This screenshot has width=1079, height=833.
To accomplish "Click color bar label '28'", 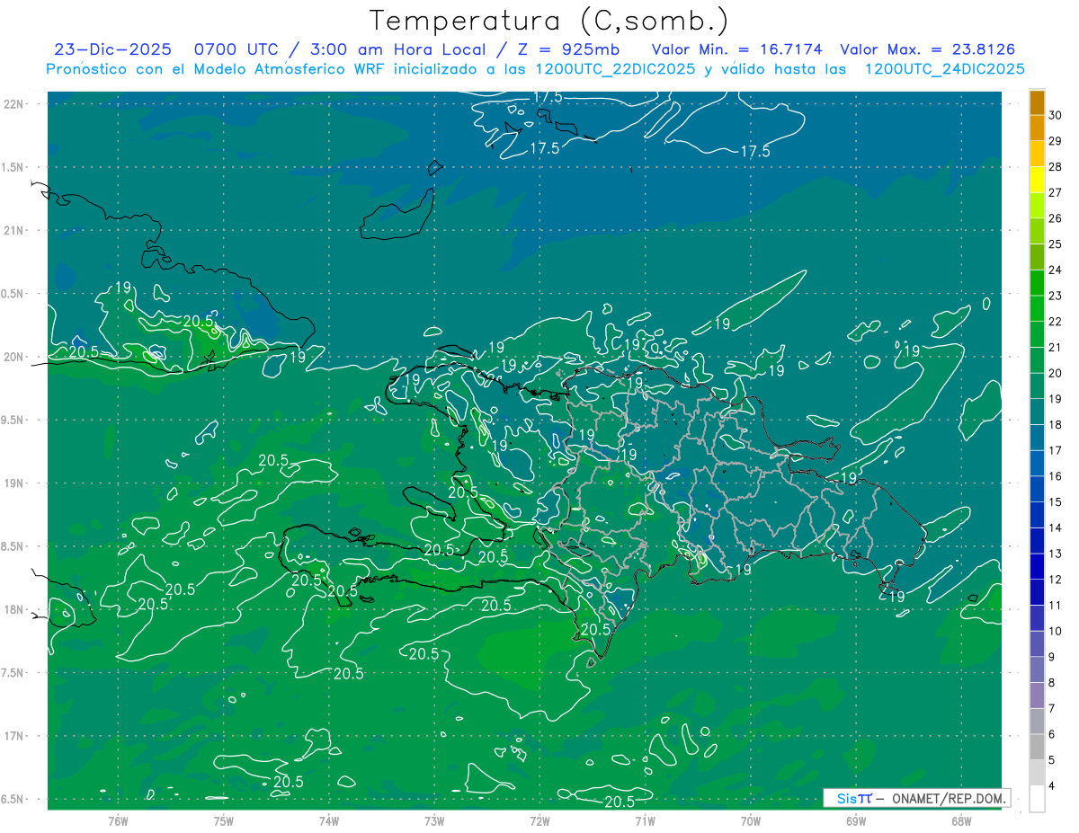I will tap(1056, 167).
